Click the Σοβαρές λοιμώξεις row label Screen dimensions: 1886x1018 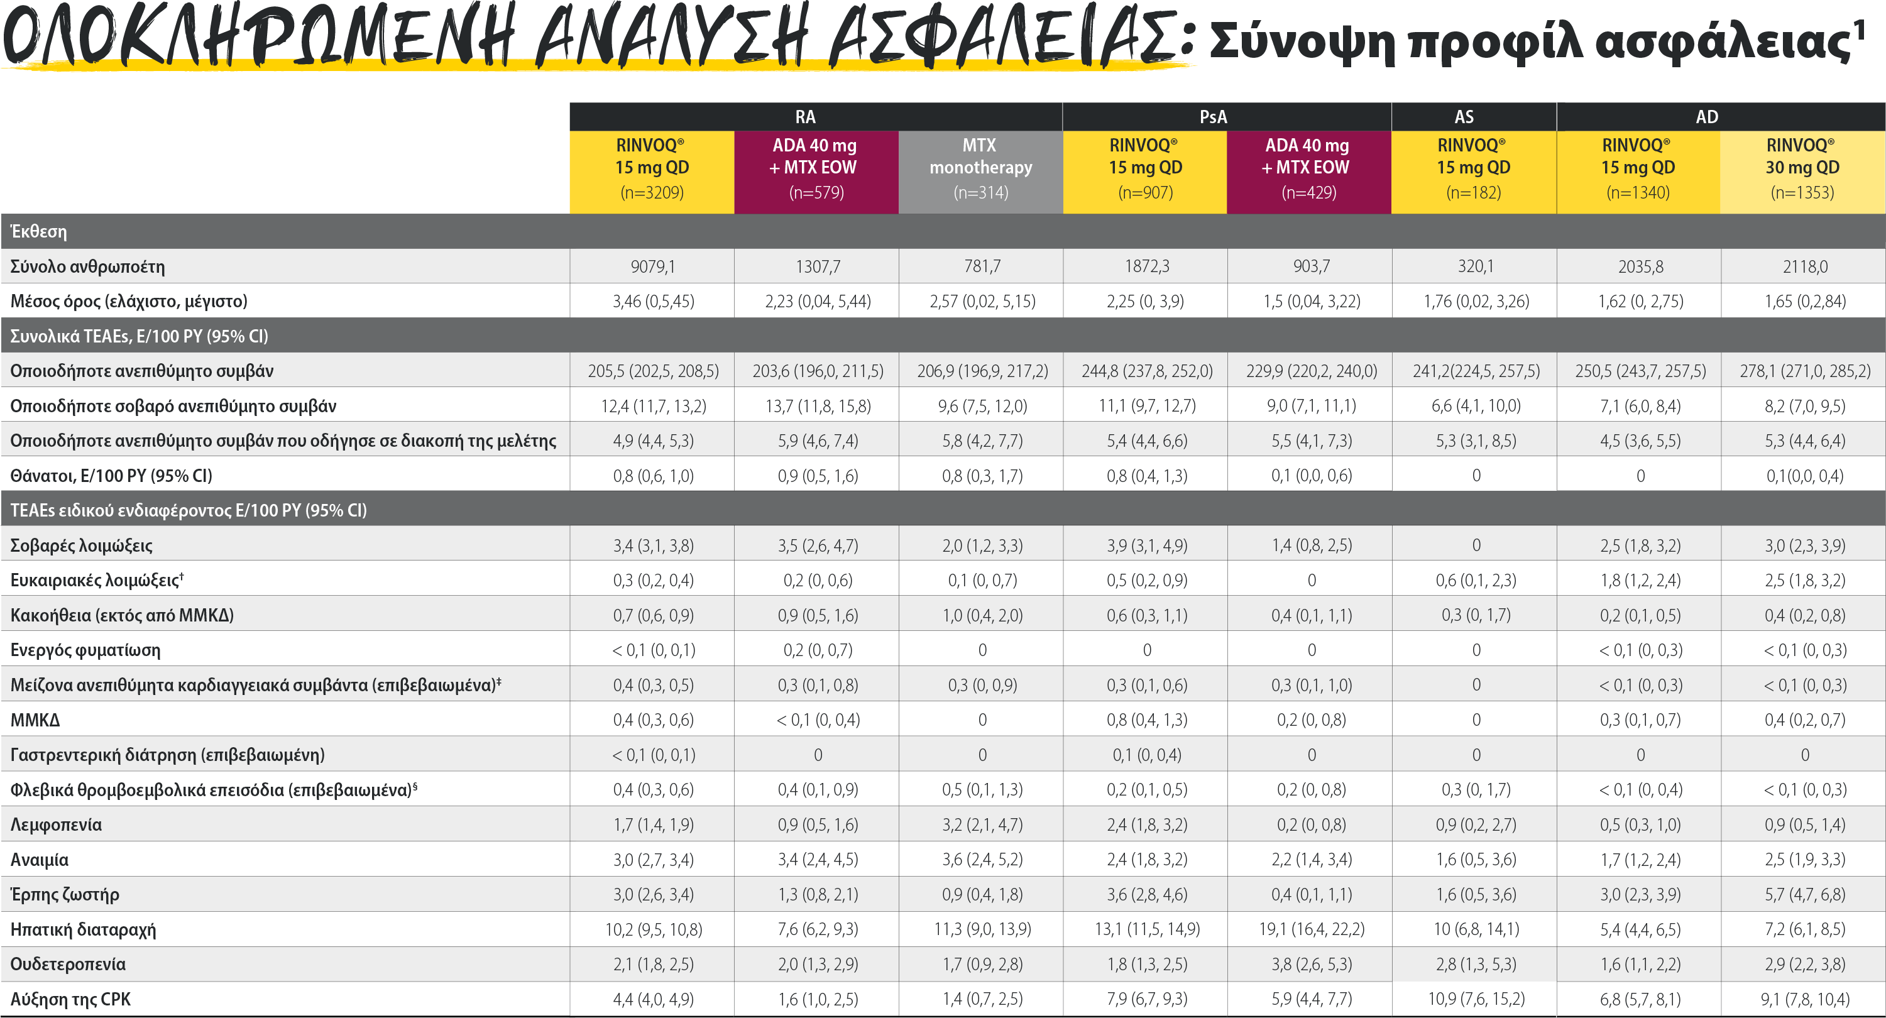(x=81, y=545)
